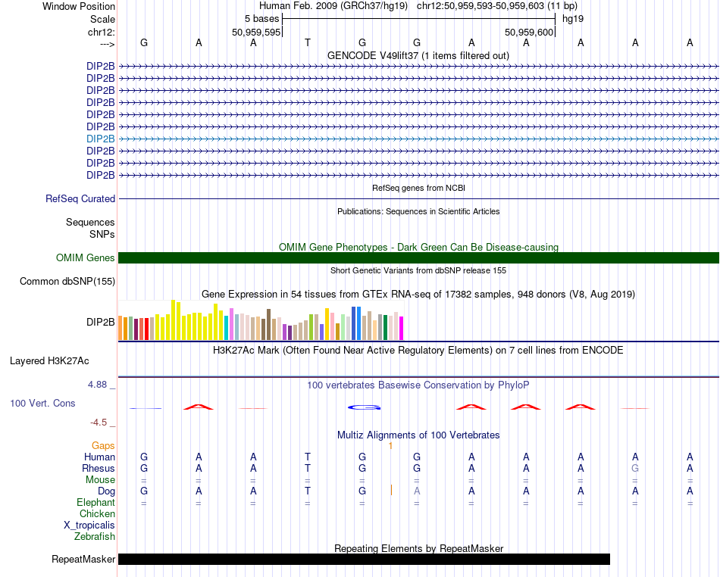This screenshot has width=720, height=577.
Task: Open the GTEx Gene Expression track title
Action: click(x=418, y=294)
